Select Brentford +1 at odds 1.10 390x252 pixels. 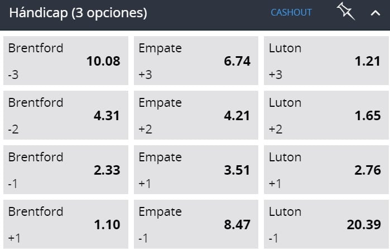click(x=66, y=224)
